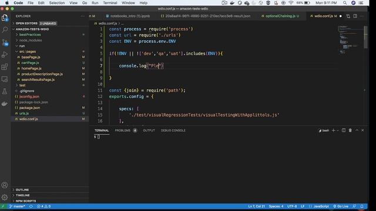This screenshot has height=211, width=376.
Task: Click the master branch in status bar
Action: click(x=17, y=206)
